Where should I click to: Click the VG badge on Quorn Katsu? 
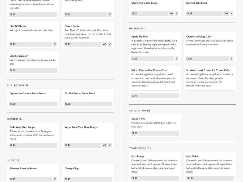(104, 44)
